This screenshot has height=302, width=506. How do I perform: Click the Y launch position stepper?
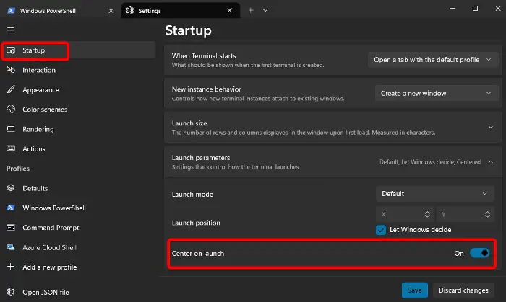[x=488, y=214]
